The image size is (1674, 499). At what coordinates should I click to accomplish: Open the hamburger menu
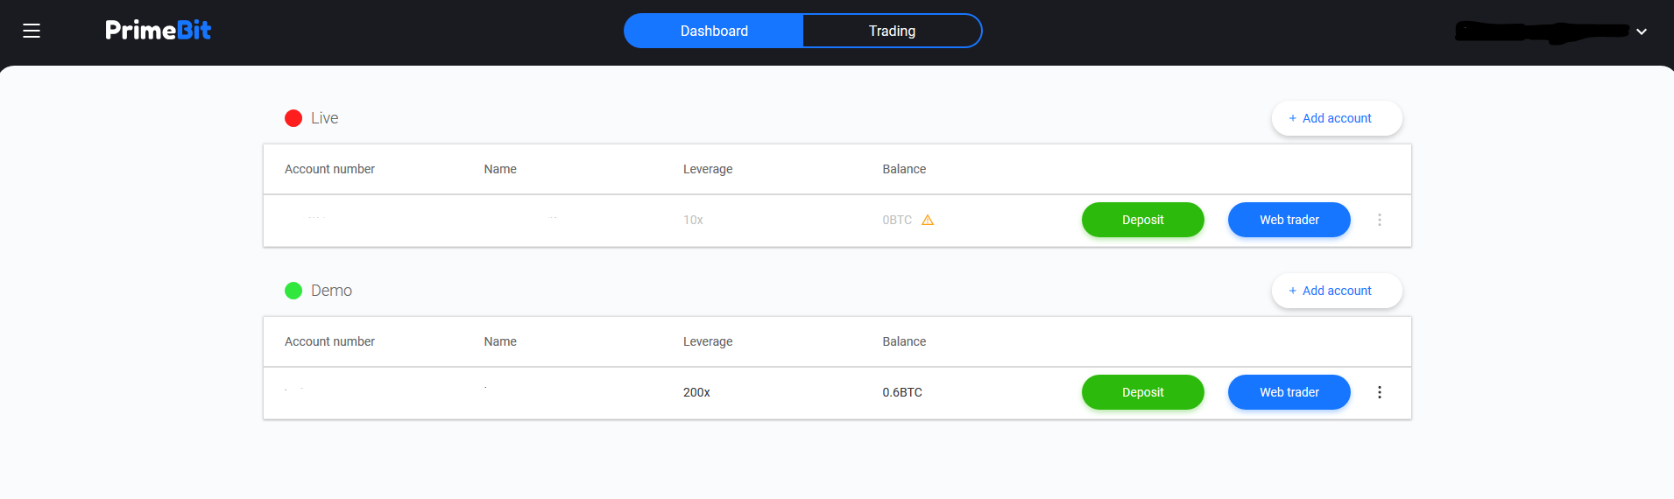[x=32, y=31]
